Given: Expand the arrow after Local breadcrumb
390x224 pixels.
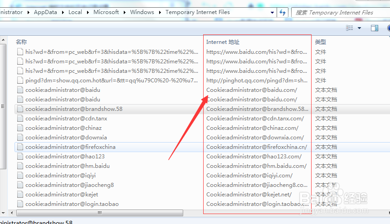Looking at the screenshot, I should [x=88, y=12].
